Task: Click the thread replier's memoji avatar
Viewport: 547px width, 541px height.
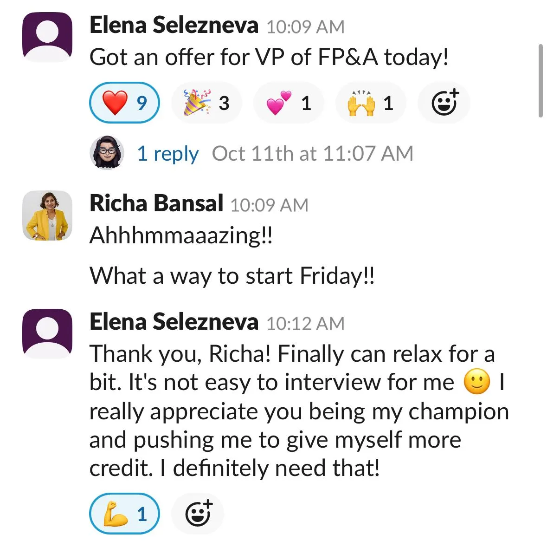Action: [107, 153]
